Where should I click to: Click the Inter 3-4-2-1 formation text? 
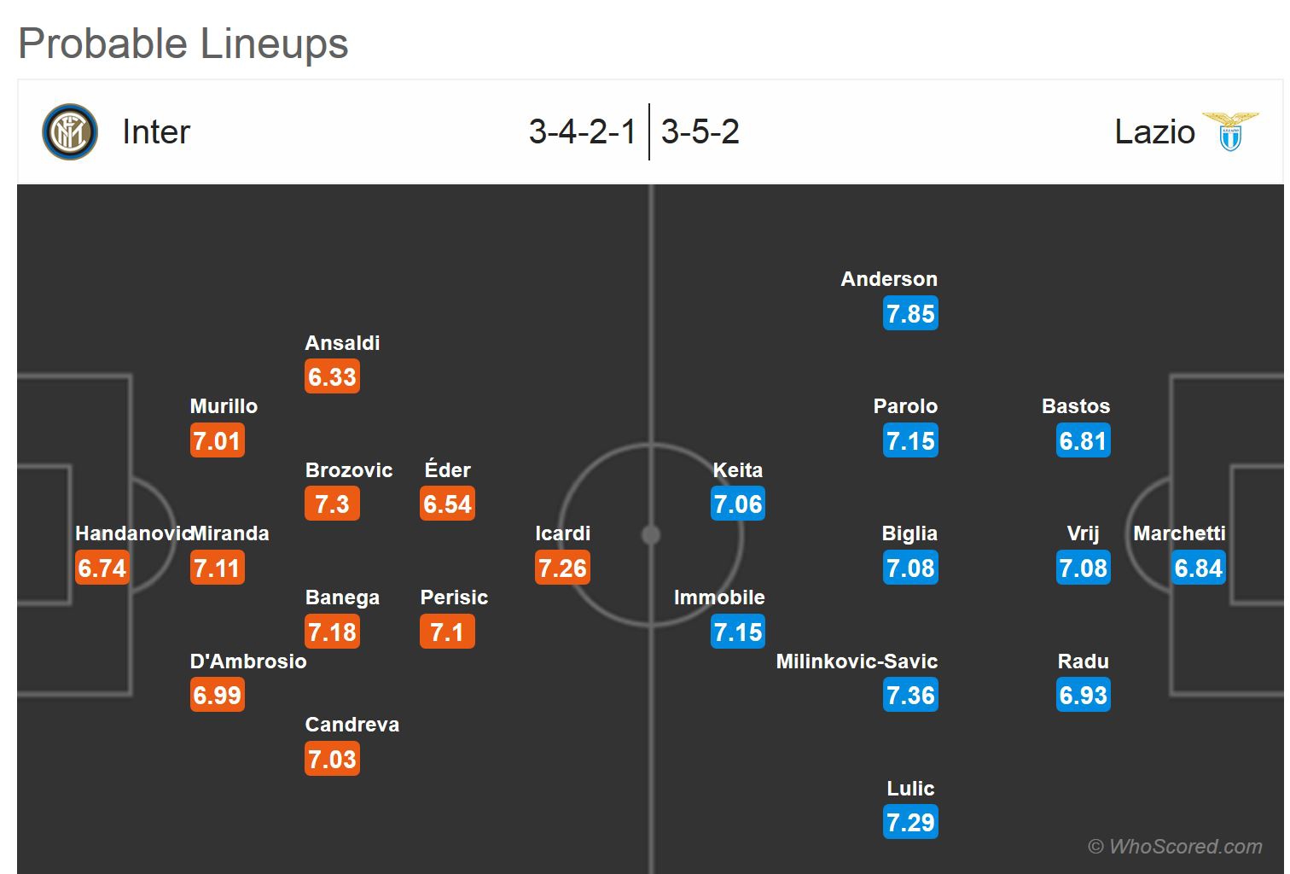point(582,132)
